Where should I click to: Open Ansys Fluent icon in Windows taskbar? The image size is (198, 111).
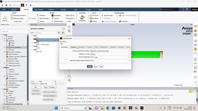[142, 108]
